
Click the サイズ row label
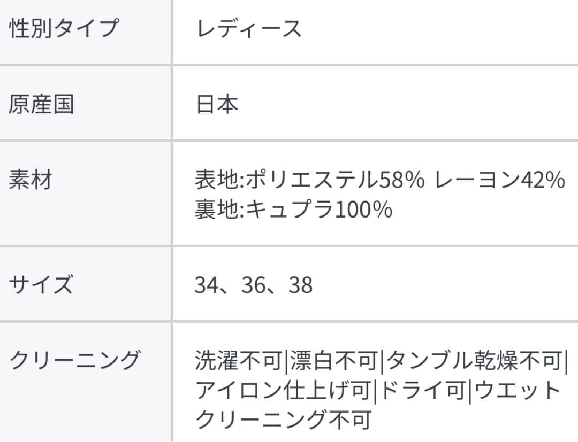(x=41, y=284)
